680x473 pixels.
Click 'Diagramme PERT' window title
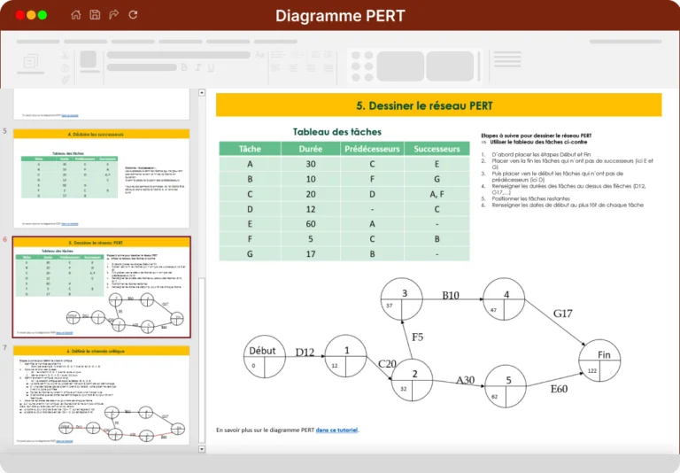[340, 16]
